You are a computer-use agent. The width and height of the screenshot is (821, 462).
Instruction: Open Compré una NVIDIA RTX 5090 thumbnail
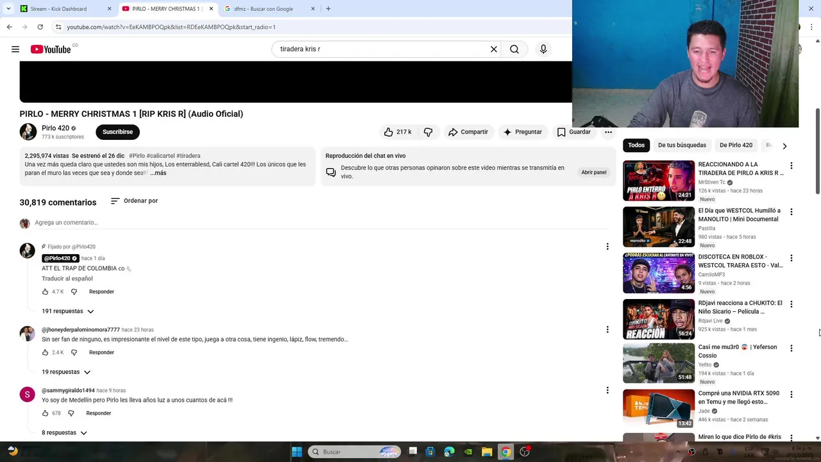pyautogui.click(x=659, y=409)
